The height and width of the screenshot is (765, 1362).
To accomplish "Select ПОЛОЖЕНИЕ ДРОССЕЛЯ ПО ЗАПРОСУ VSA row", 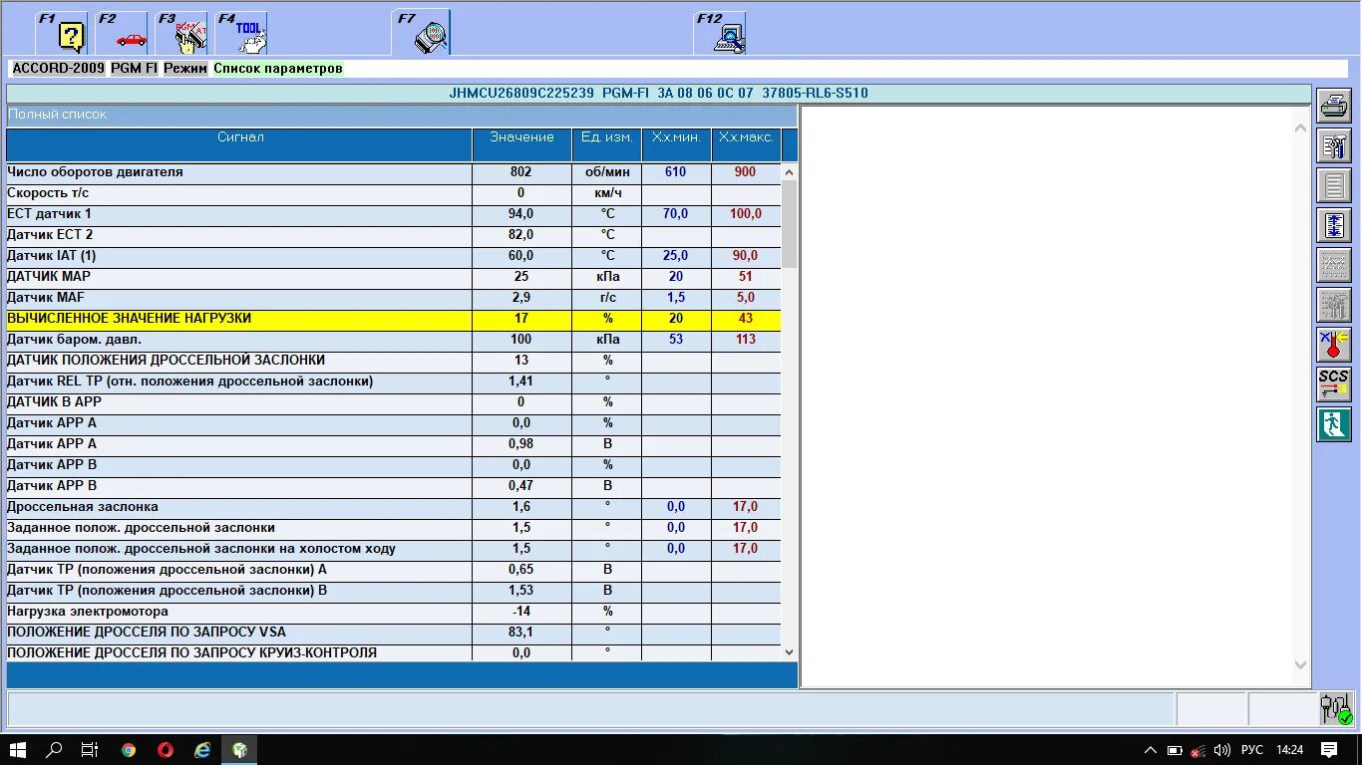I will (394, 633).
